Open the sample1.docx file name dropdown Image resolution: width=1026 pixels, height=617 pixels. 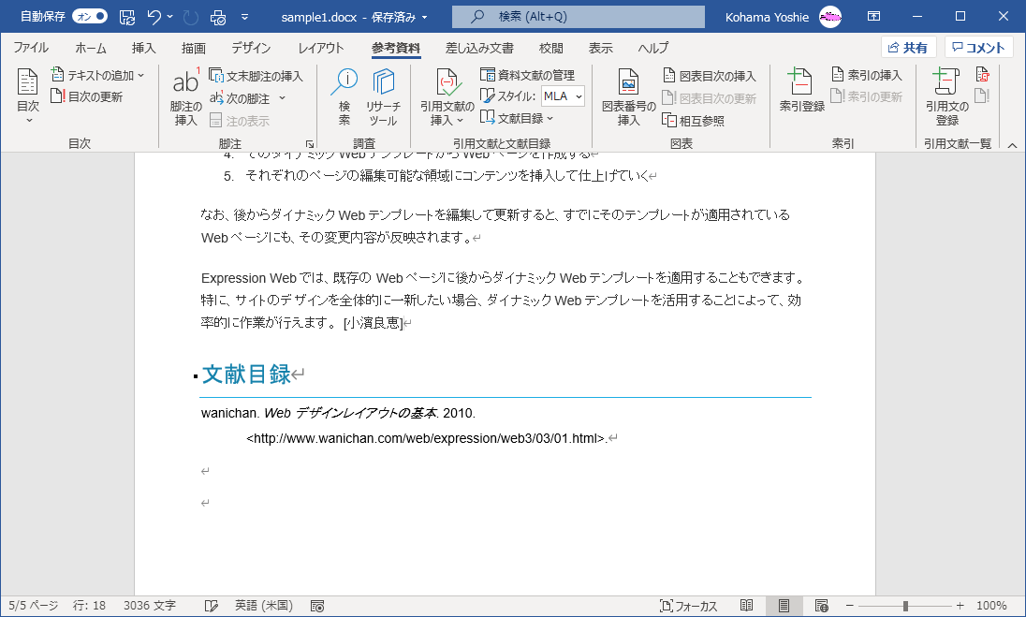pyautogui.click(x=425, y=18)
